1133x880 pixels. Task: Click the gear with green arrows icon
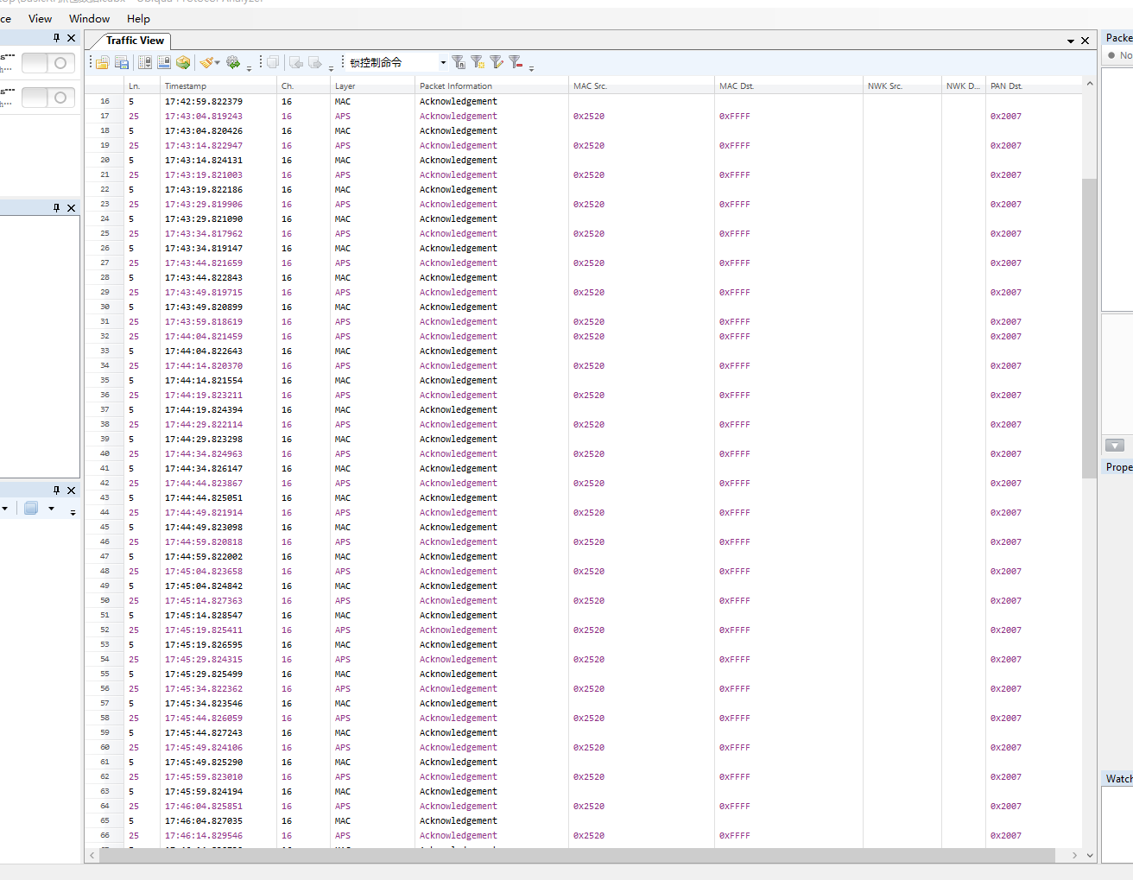(x=233, y=62)
